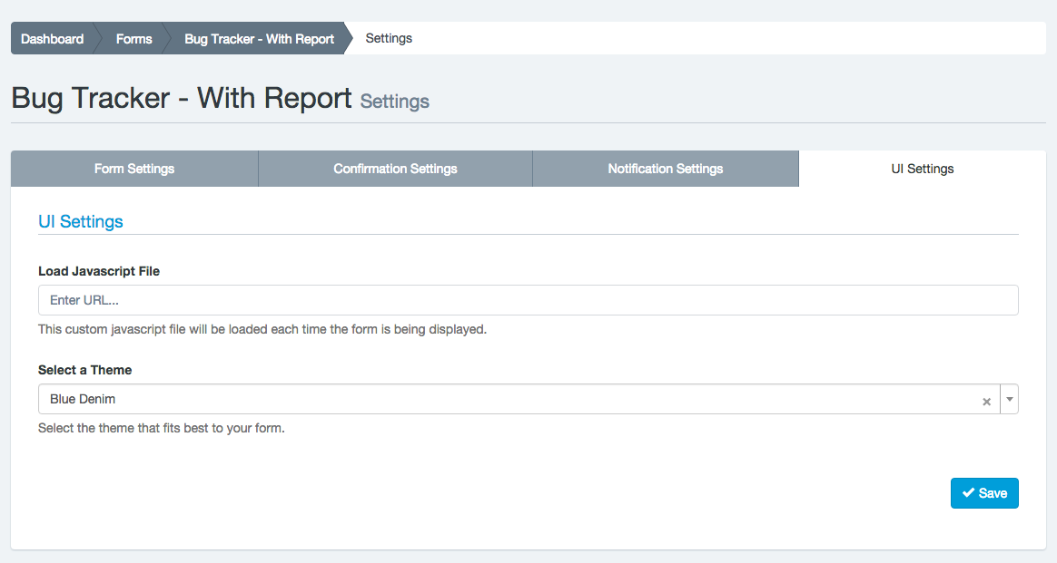1057x563 pixels.
Task: Navigate to Dashboard in the breadcrumb
Action: 52,39
